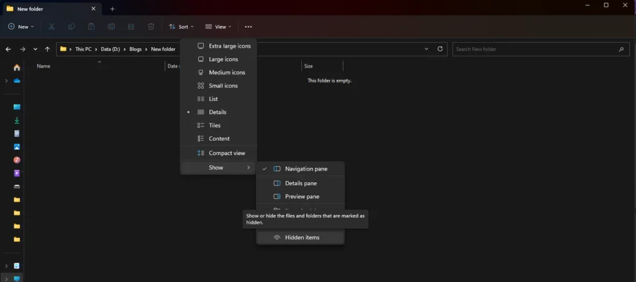
Task: Click Data (D:) breadcrumb in address bar
Action: tap(110, 50)
